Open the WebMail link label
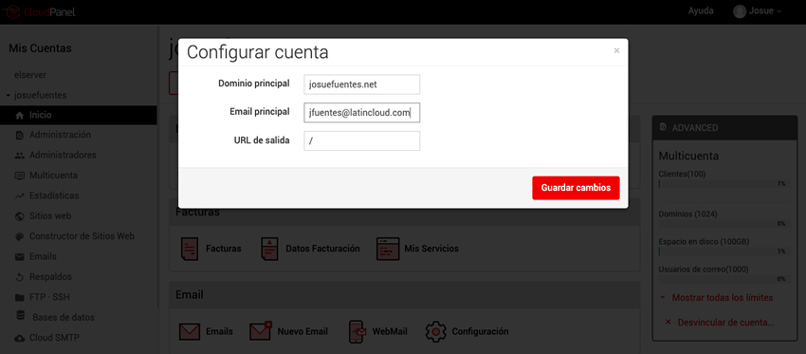Screen dimensions: 806x354 coord(390,331)
